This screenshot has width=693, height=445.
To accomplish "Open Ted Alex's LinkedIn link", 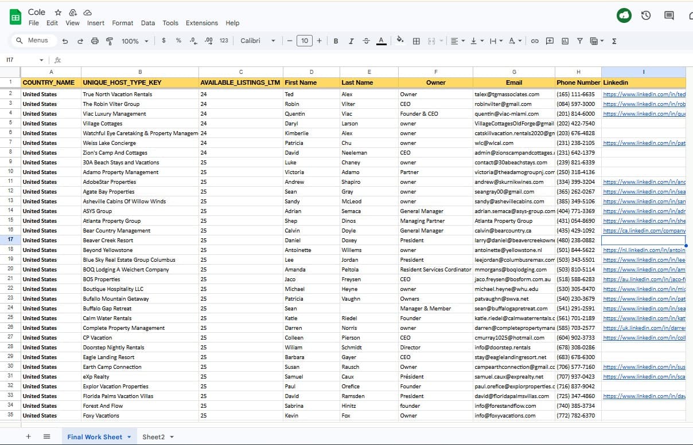I will click(x=644, y=94).
